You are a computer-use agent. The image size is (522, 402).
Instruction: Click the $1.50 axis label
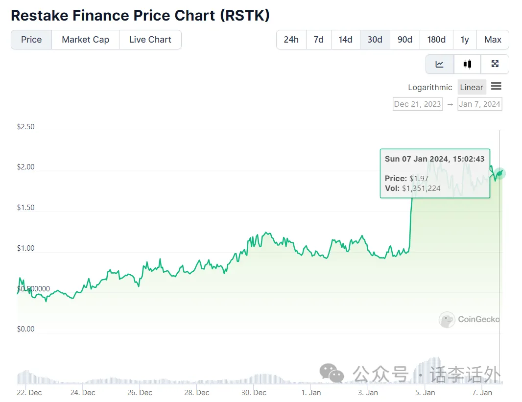(x=25, y=207)
